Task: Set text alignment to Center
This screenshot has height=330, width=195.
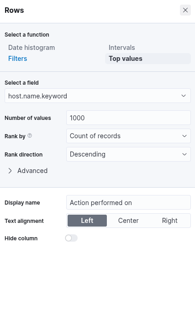Action: (x=128, y=221)
